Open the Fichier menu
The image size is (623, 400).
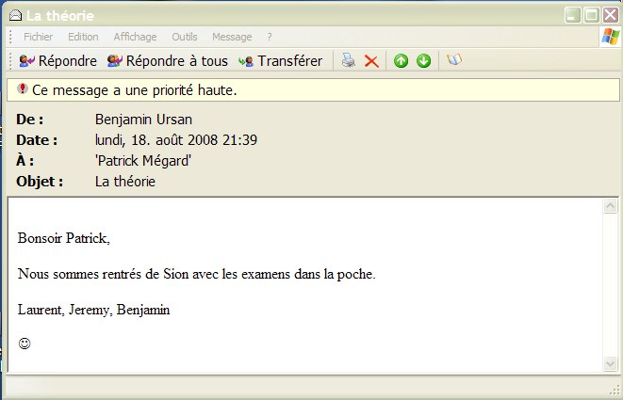click(x=38, y=37)
